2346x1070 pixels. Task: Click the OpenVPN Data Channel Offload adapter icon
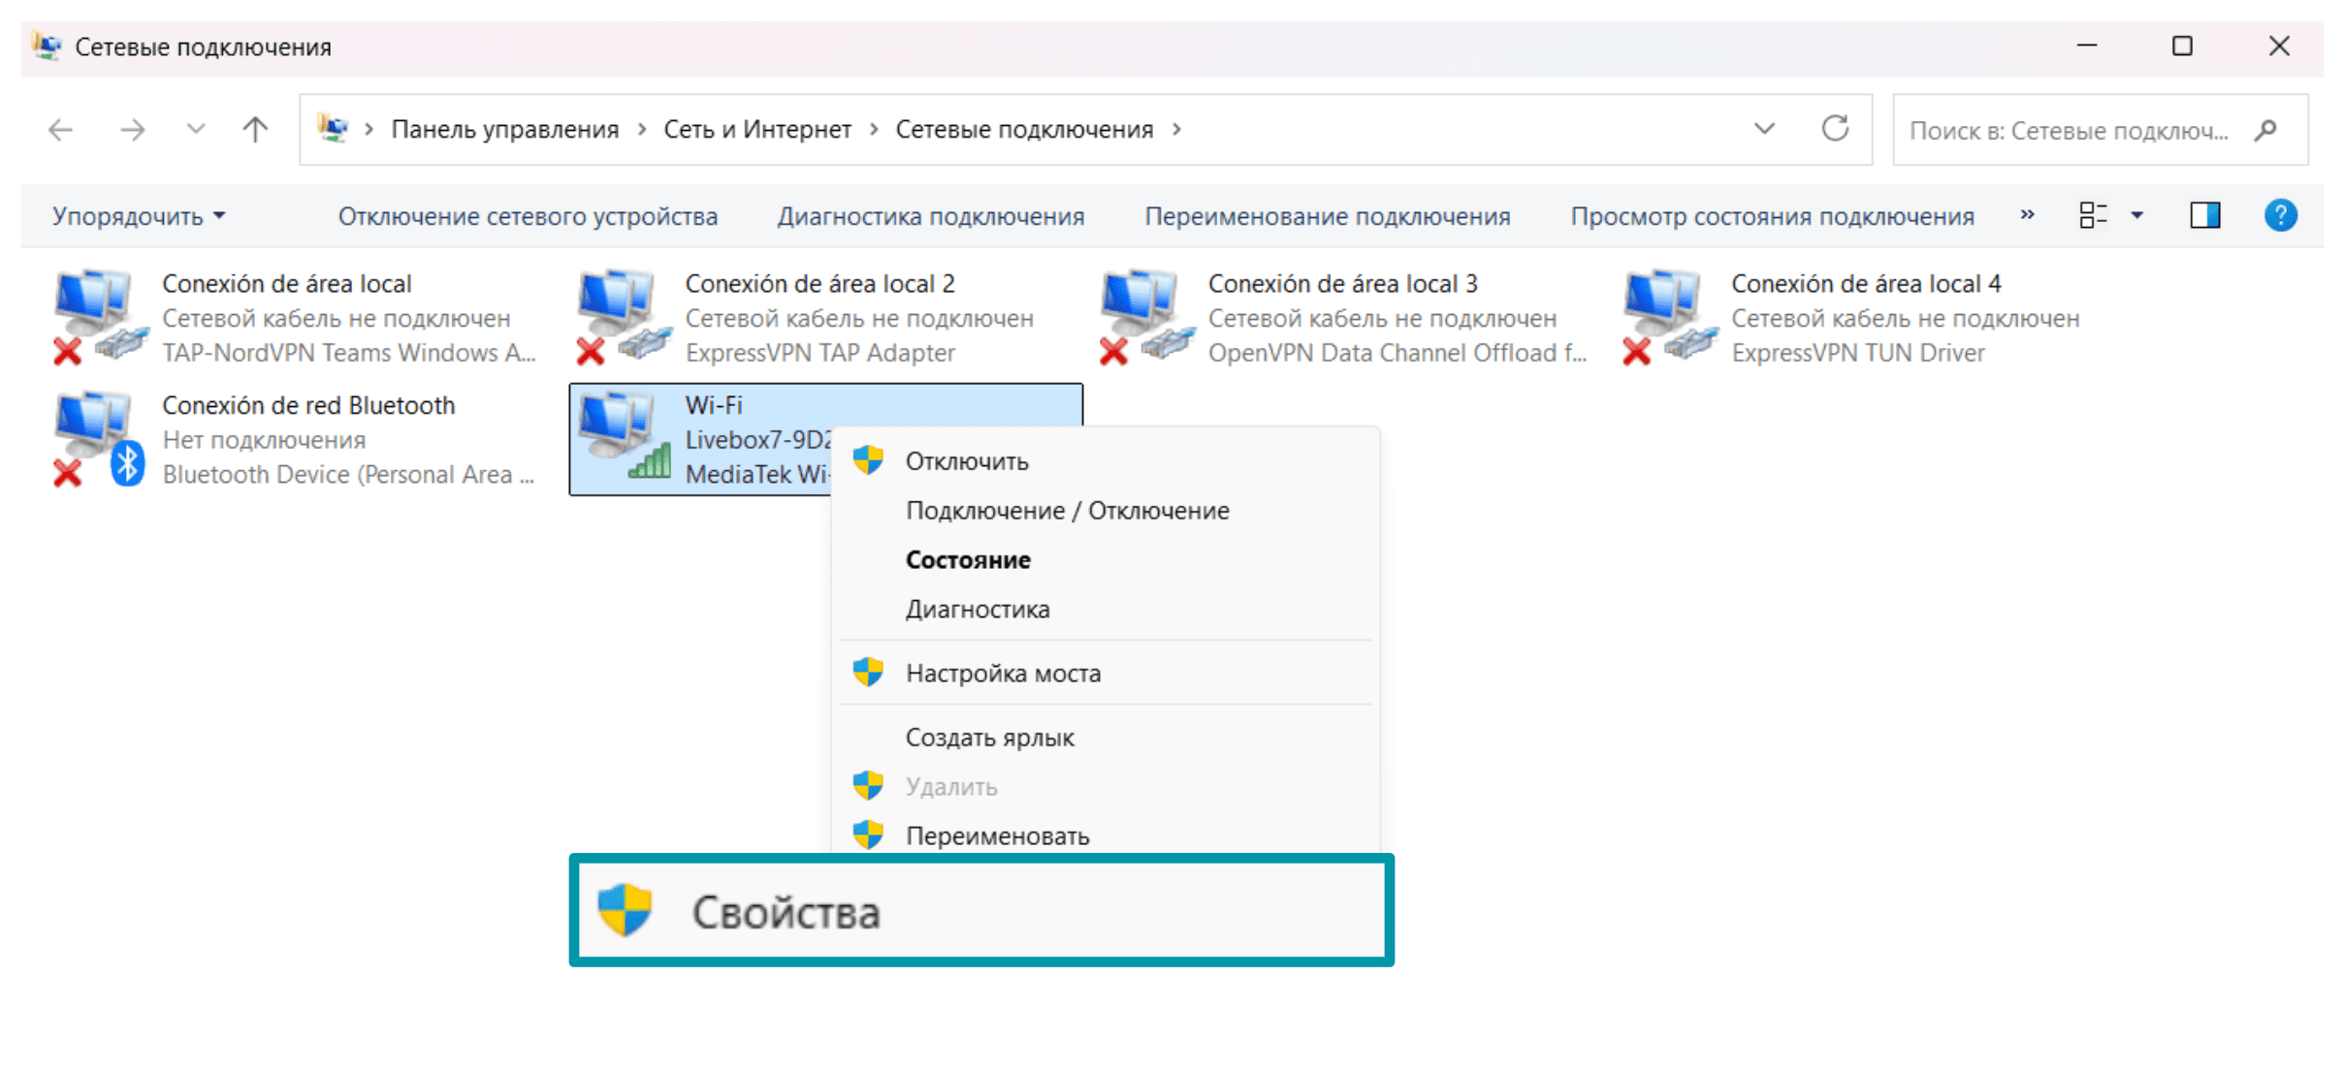(x=1143, y=317)
